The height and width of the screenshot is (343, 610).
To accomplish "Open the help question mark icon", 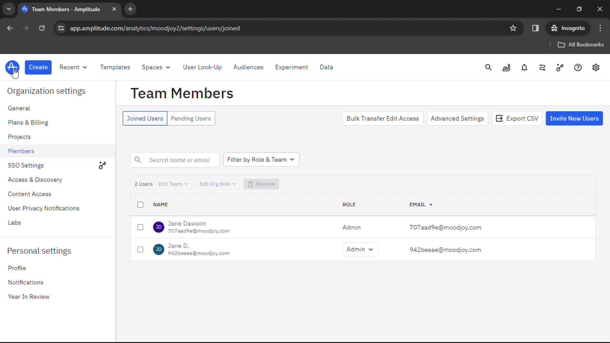I will point(578,67).
